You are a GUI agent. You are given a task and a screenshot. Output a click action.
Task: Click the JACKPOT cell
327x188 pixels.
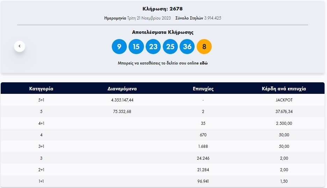(284, 100)
